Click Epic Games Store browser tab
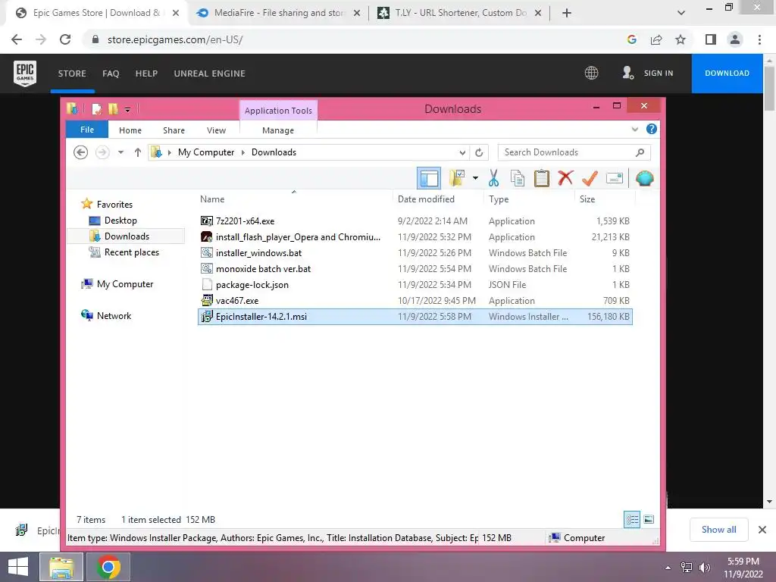This screenshot has width=776, height=582. point(96,13)
